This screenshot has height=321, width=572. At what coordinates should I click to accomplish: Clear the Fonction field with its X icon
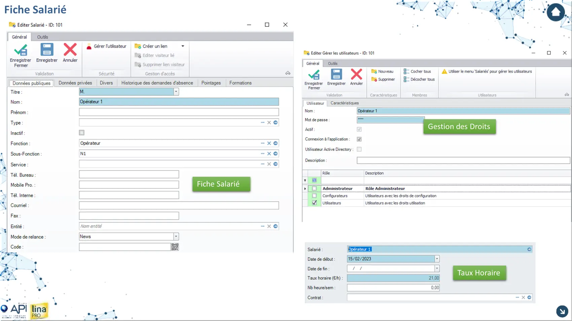coord(269,143)
